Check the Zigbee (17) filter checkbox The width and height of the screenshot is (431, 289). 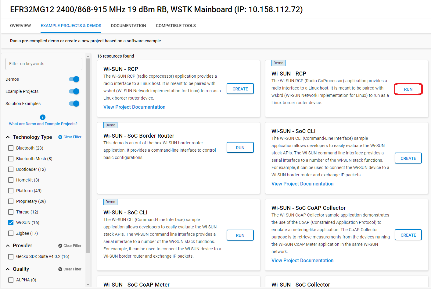[11, 233]
